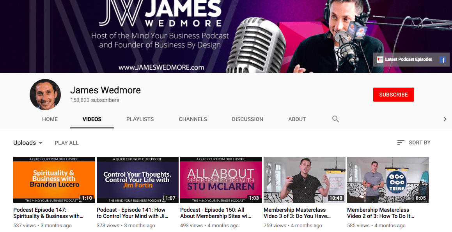This screenshot has width=452, height=232.
Task: Play the 10:40 Membership Masterclass thumbnail
Action: (x=305, y=180)
